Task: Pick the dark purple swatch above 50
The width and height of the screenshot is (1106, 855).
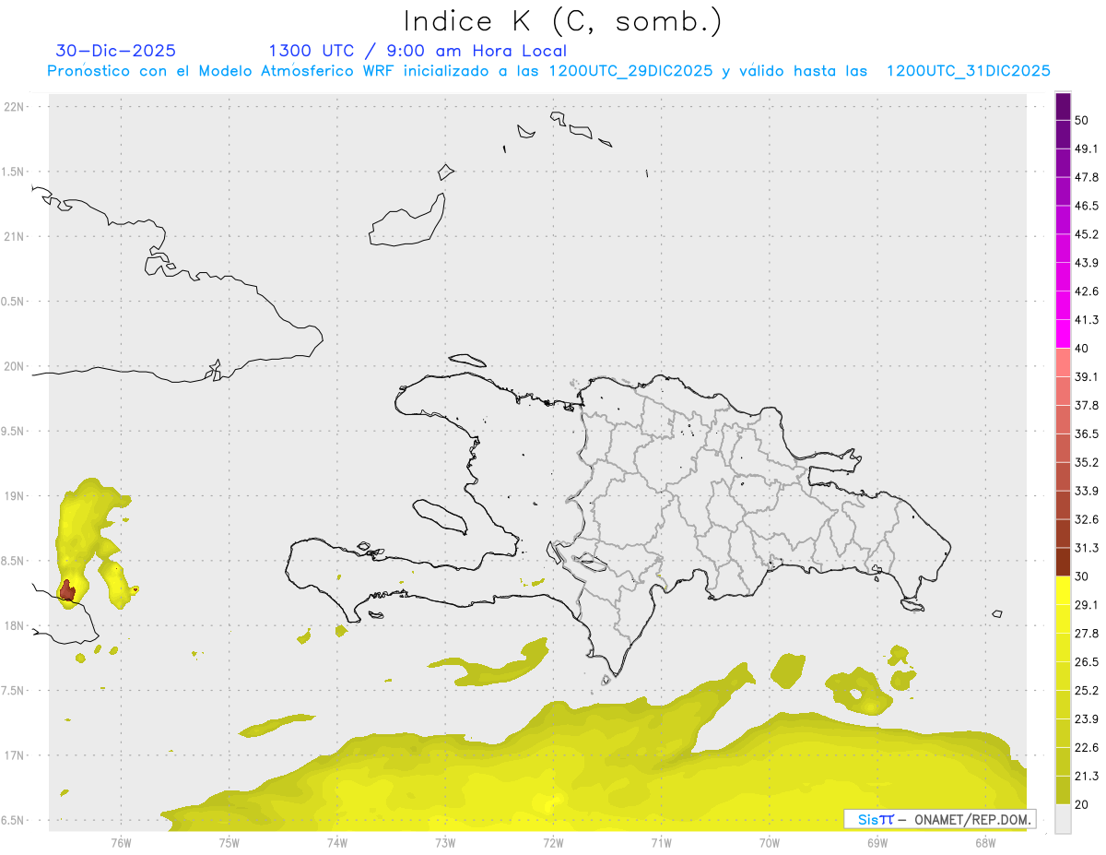Action: pyautogui.click(x=1063, y=107)
